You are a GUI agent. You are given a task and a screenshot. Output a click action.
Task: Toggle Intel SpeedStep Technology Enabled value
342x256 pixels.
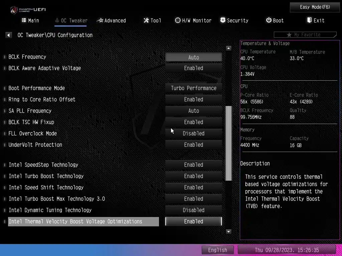point(193,165)
